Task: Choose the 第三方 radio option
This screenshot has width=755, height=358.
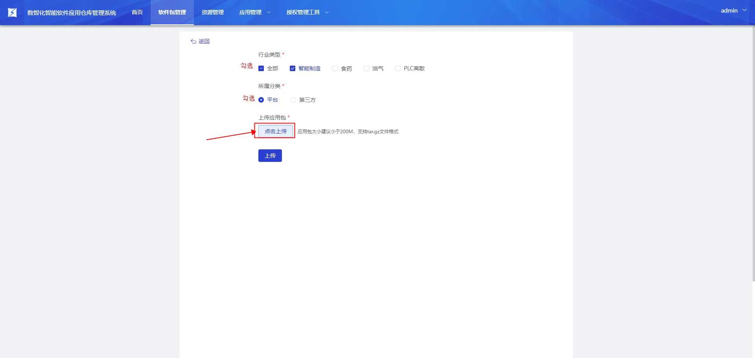Action: pyautogui.click(x=293, y=100)
